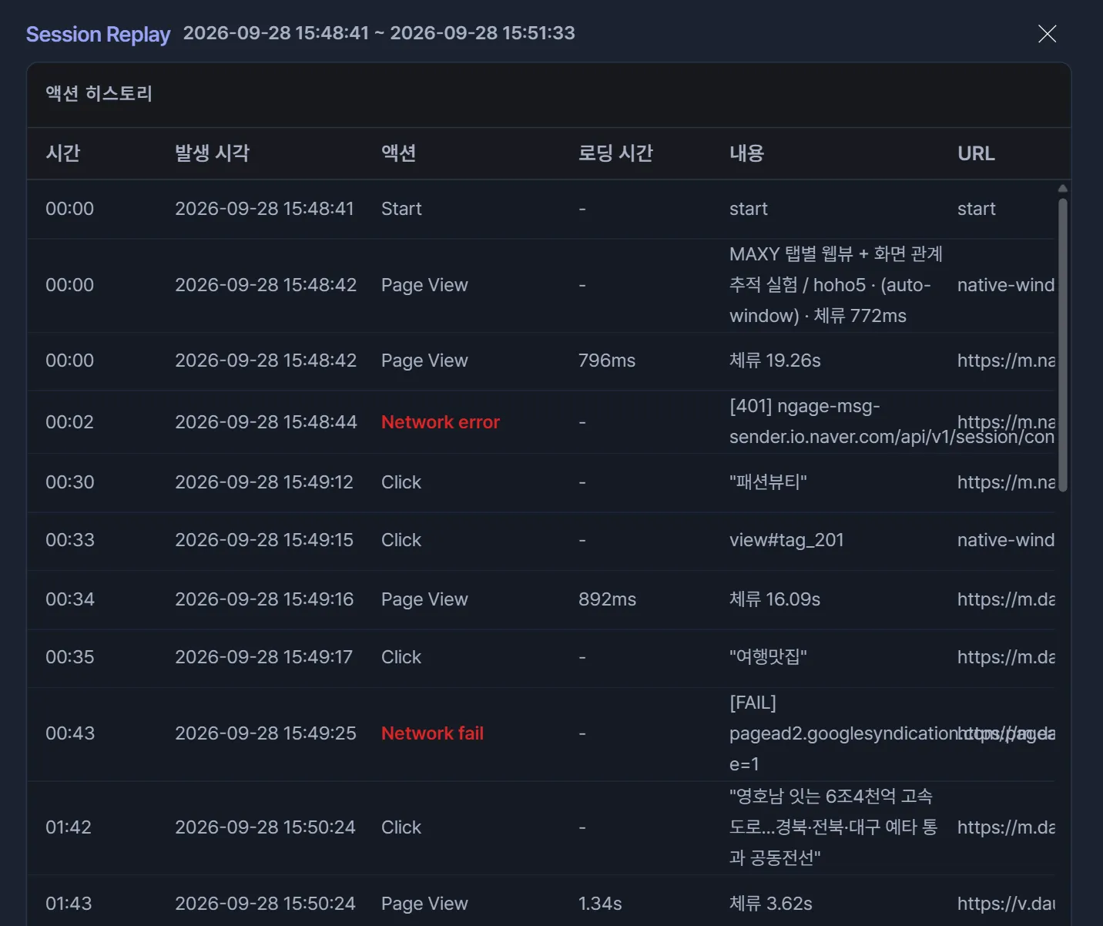Click the scroll up arrow of the table
The width and height of the screenshot is (1103, 926).
(x=1063, y=188)
